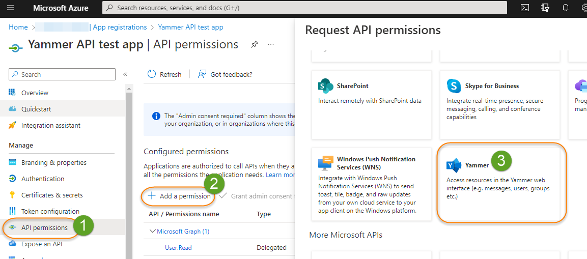
Task: Click the API / Permissions name column header
Action: click(x=184, y=214)
